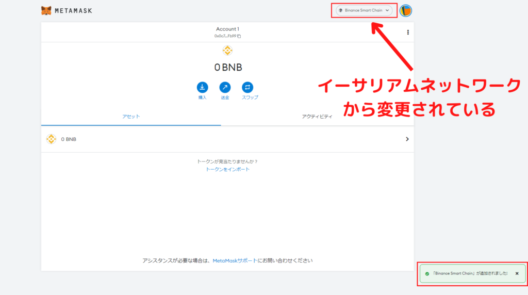
Task: Click the network question-mark icon in selector
Action: (340, 10)
